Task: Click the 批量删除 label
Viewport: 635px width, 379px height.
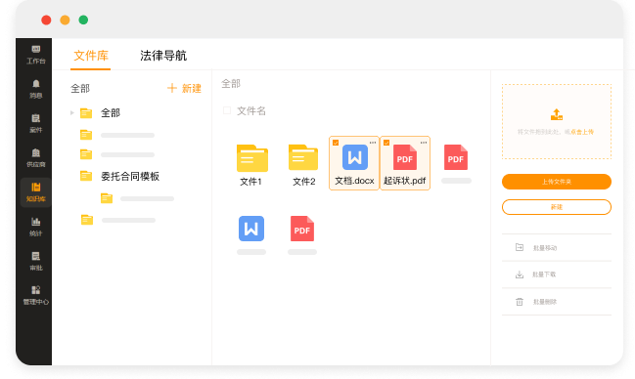Action: pos(545,302)
